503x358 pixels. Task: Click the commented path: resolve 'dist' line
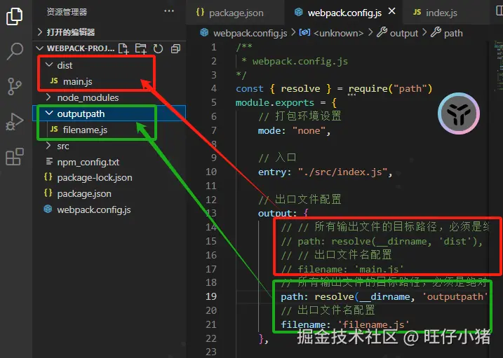coord(382,241)
